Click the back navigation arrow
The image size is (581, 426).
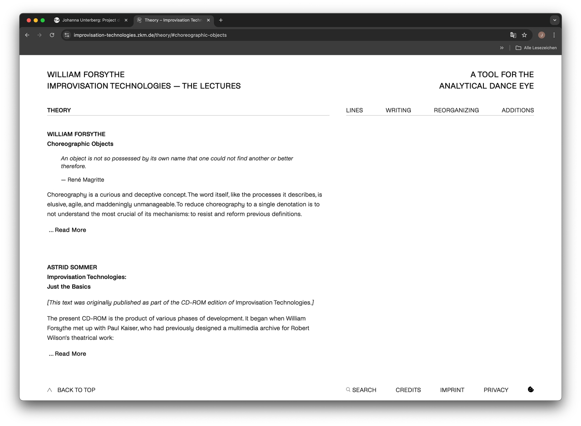click(x=27, y=34)
